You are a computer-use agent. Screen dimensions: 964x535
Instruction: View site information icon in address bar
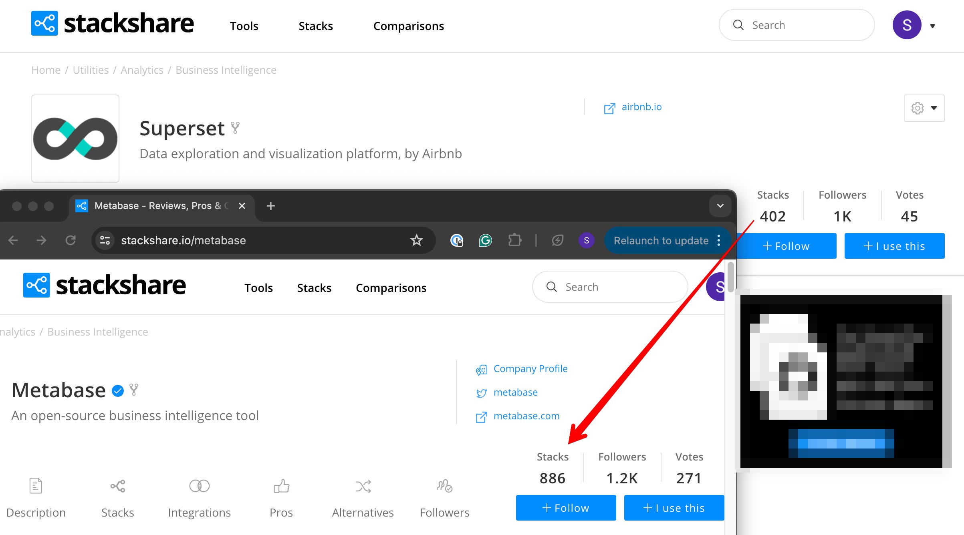point(105,240)
